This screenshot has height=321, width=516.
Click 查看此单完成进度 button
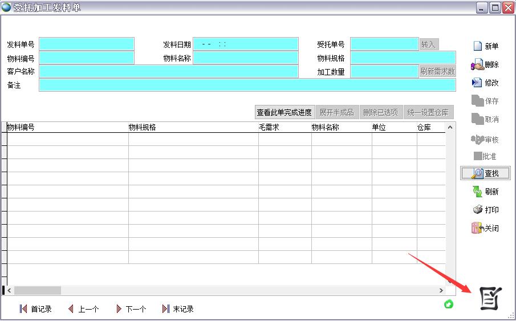pos(284,112)
